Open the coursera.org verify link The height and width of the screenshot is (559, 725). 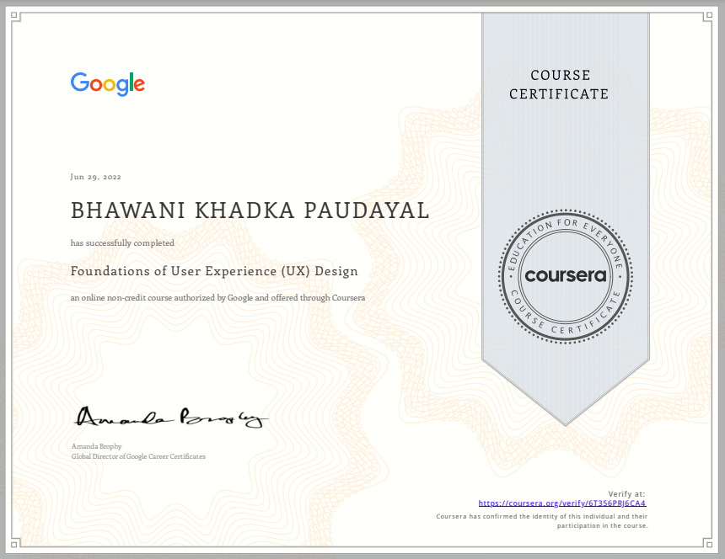[x=561, y=503]
